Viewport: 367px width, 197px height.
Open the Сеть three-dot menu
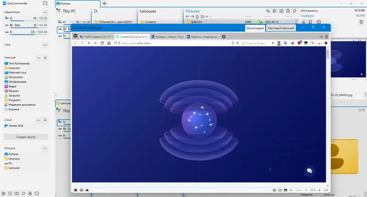45,45
